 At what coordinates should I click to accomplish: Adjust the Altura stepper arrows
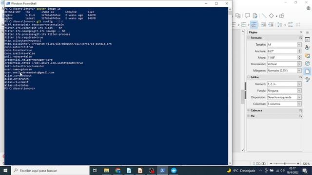click(x=299, y=57)
